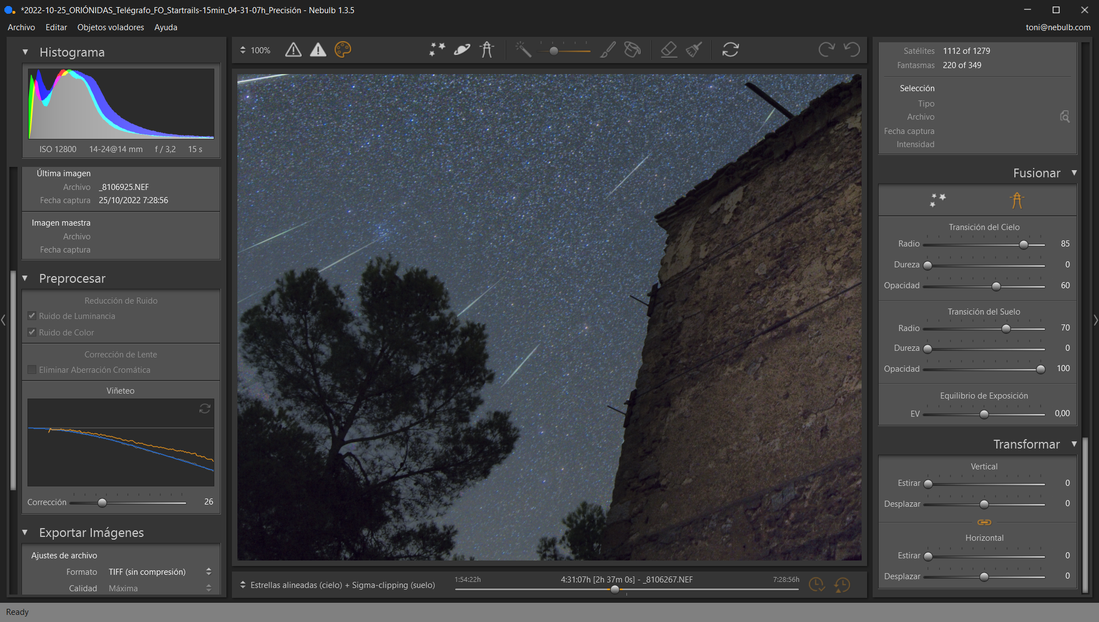Click the histogram graph
The width and height of the screenshot is (1099, 622).
tap(121, 104)
